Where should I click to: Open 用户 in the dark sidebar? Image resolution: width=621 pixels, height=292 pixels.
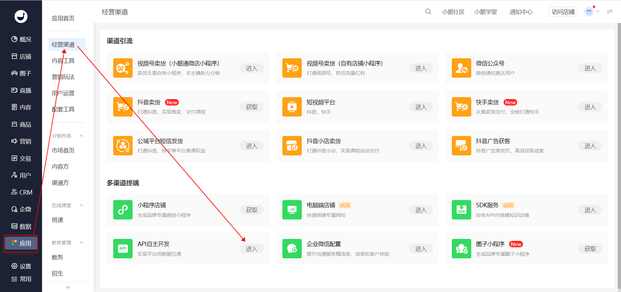click(21, 175)
